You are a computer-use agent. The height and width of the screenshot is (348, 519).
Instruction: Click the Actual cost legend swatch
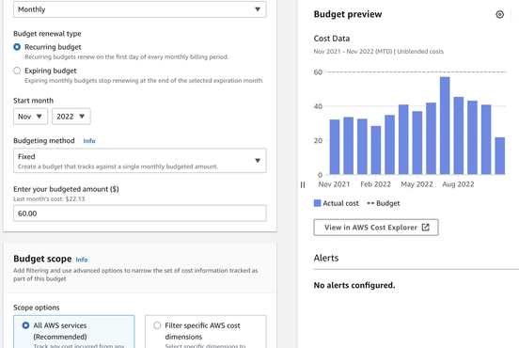pyautogui.click(x=317, y=203)
